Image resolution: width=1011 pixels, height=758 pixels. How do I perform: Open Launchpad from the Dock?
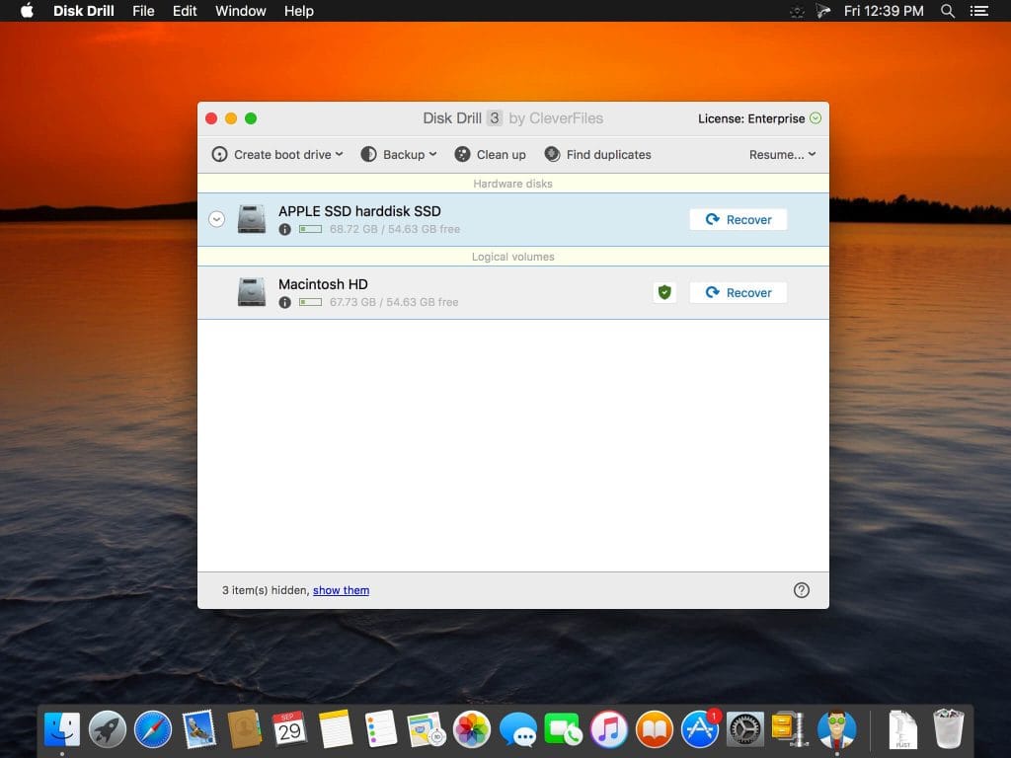107,728
